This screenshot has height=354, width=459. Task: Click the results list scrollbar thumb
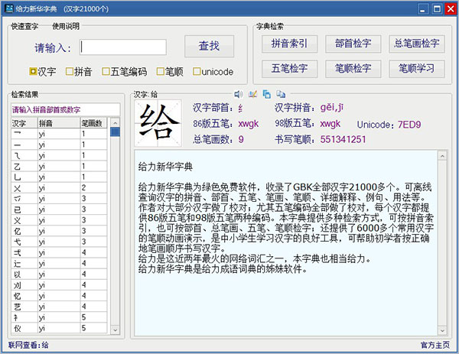click(115, 132)
